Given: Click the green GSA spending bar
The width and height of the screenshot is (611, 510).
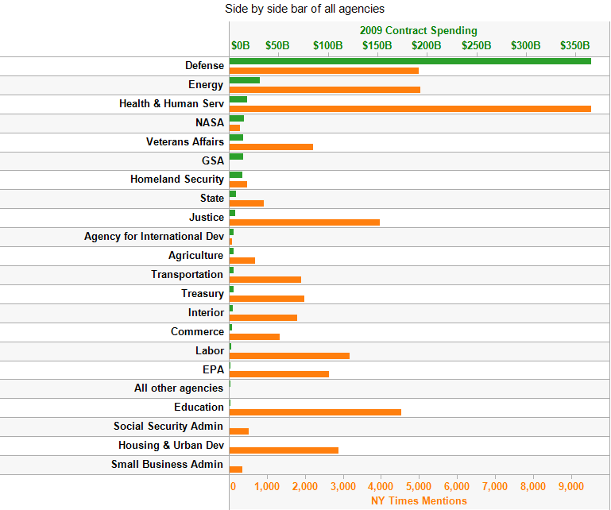Looking at the screenshot, I should (x=236, y=156).
